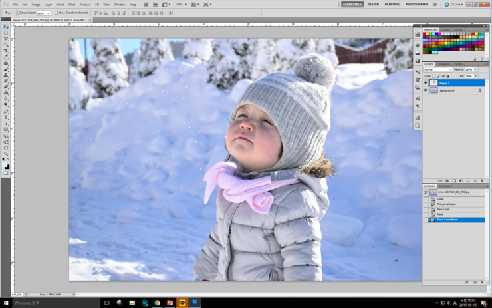This screenshot has width=492, height=308.
Task: Hide Layer 1 using eye icon
Action: 426,83
